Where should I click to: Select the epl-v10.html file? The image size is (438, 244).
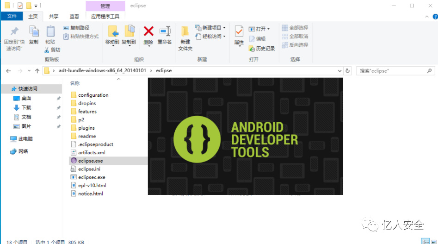(x=88, y=186)
